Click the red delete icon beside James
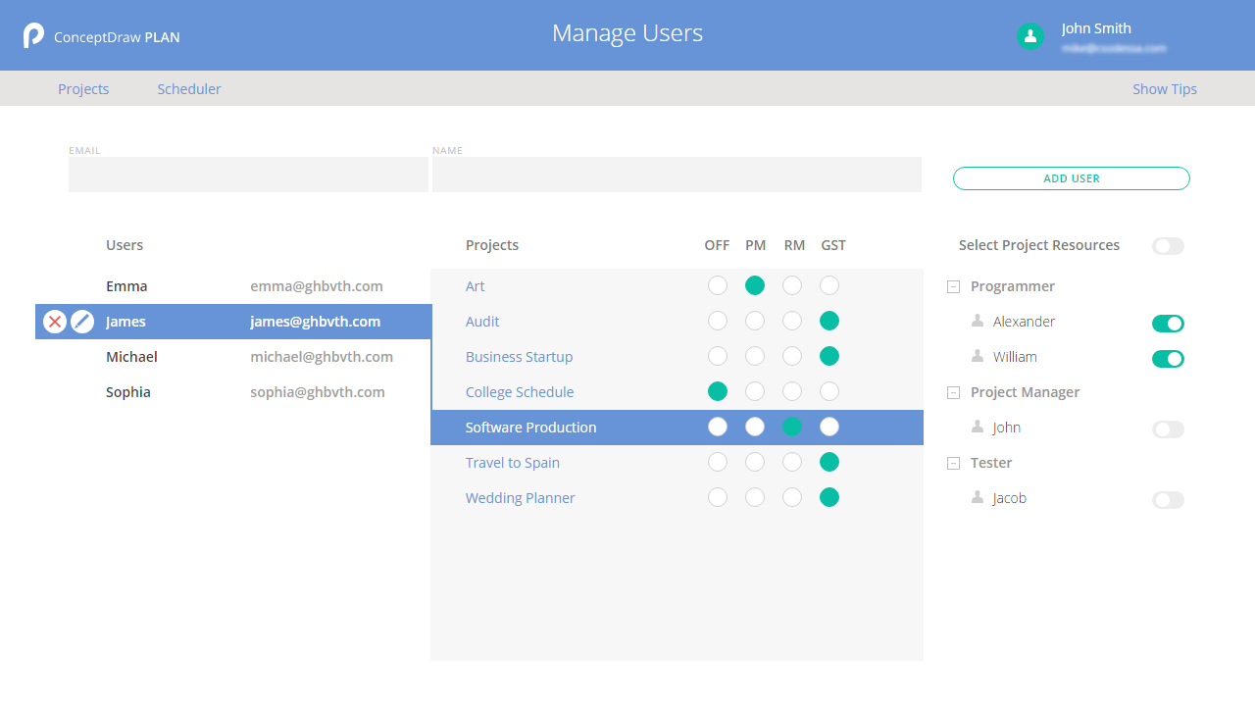 coord(55,322)
